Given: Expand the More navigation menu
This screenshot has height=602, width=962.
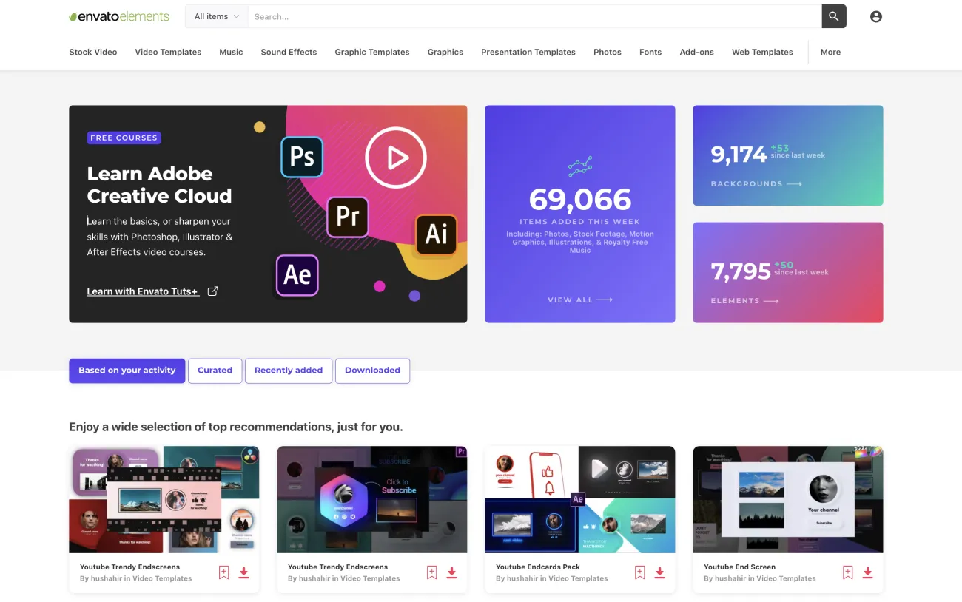Looking at the screenshot, I should pos(830,52).
